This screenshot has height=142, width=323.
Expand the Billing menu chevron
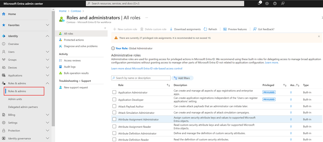(47, 115)
